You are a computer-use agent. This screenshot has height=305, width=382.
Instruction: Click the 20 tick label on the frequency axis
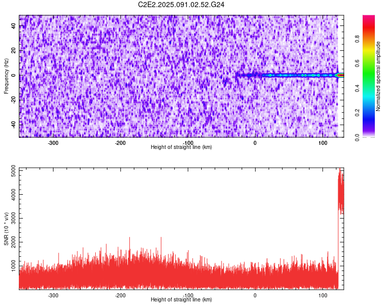point(14,51)
